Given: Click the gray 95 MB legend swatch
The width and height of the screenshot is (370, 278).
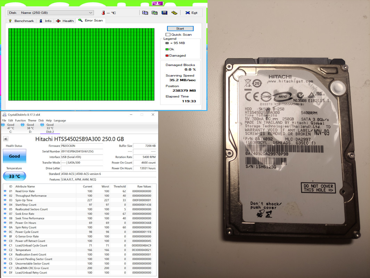Looking at the screenshot, I should [167, 43].
